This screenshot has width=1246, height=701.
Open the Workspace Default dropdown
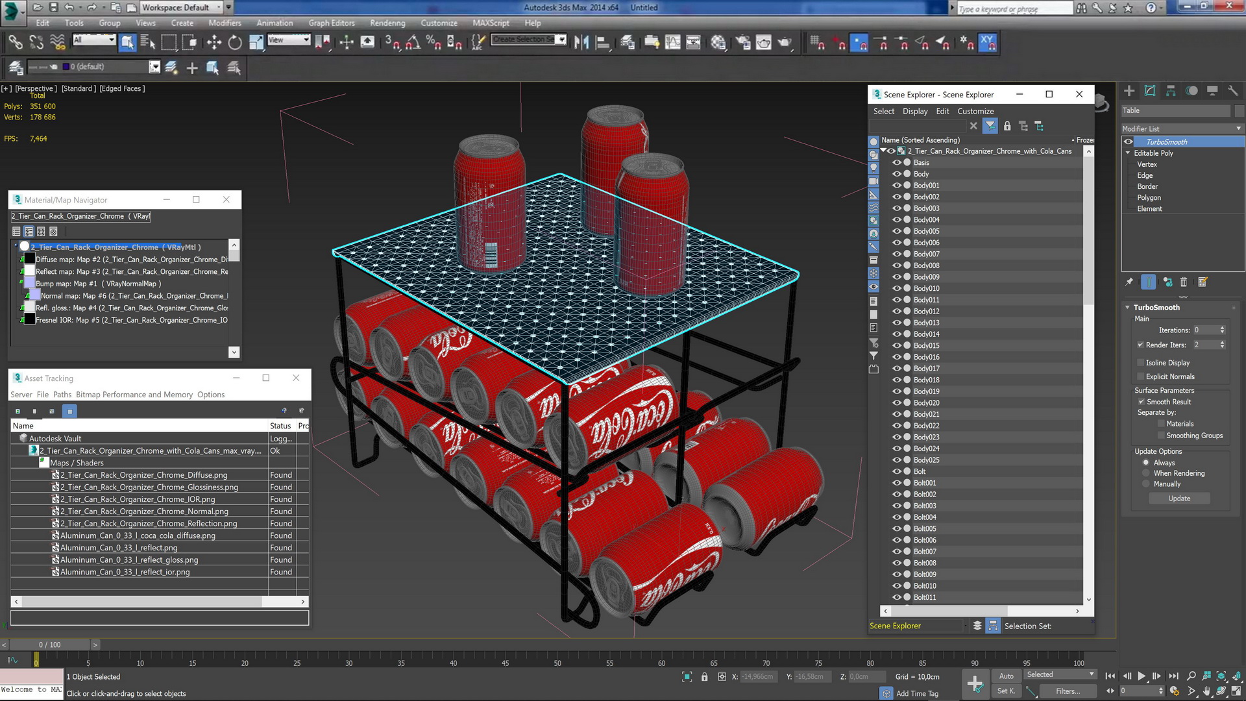(182, 8)
